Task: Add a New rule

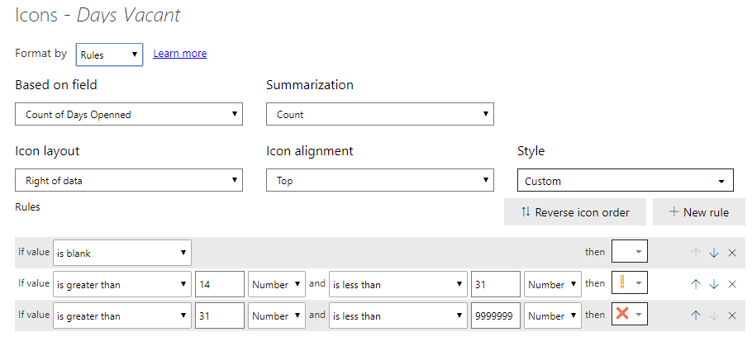Action: click(x=699, y=212)
